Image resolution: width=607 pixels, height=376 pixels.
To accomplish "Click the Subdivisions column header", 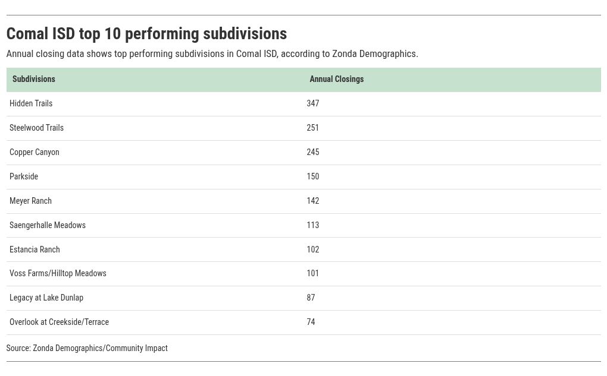I will coord(34,79).
